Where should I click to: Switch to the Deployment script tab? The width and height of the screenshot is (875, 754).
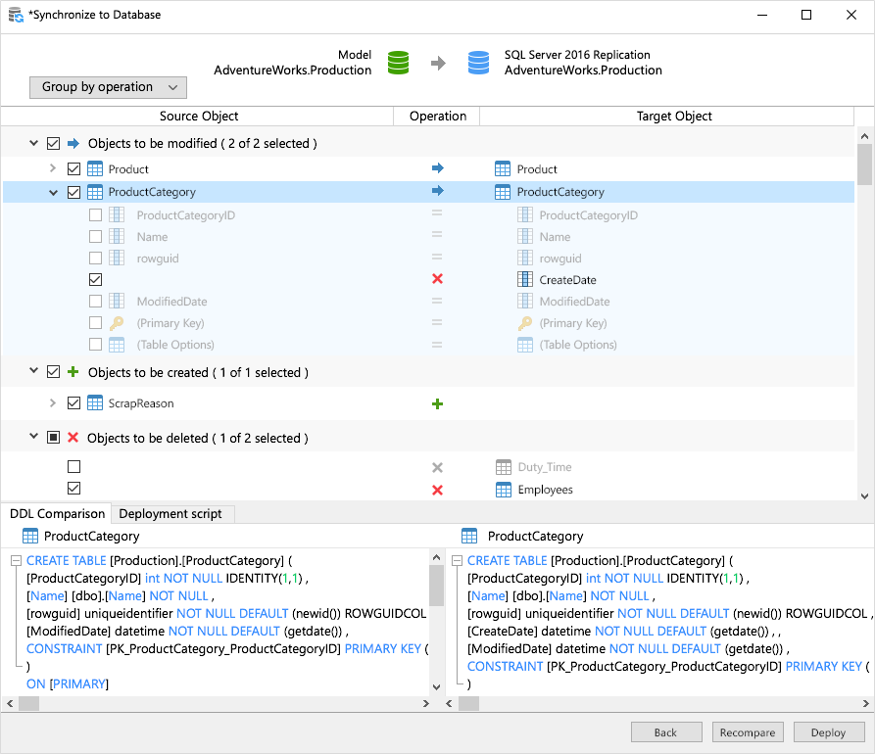[x=170, y=513]
